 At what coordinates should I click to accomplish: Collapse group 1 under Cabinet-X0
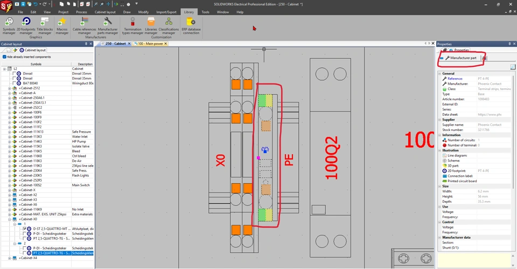tap(15, 224)
